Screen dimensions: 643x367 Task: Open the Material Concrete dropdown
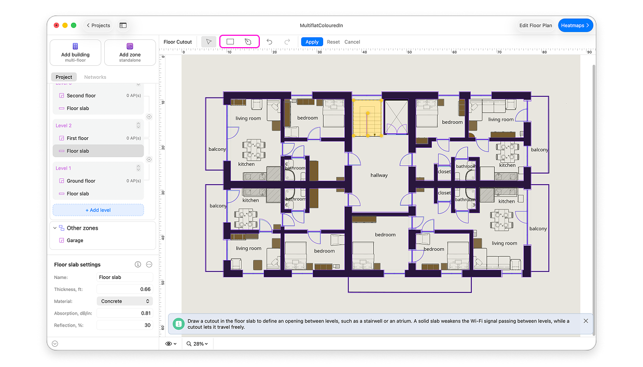124,301
